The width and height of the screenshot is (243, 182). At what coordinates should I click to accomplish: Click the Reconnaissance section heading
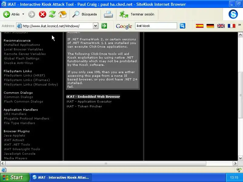point(17,40)
